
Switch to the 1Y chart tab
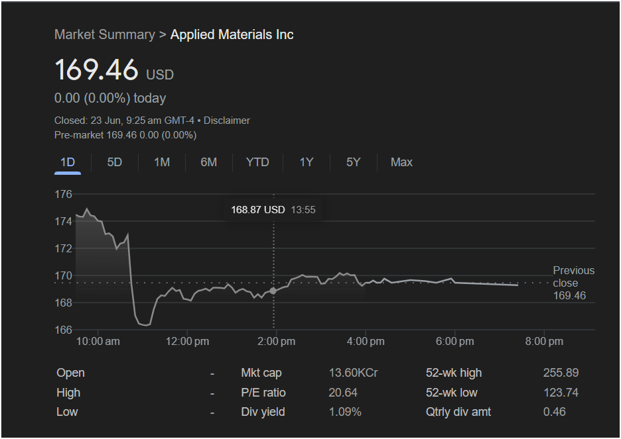307,162
